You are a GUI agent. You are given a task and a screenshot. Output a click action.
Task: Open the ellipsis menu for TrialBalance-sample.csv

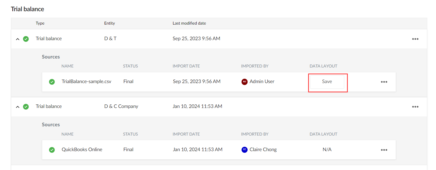(x=384, y=82)
